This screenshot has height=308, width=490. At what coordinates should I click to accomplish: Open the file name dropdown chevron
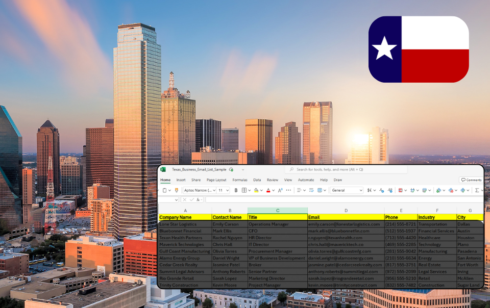point(243,170)
